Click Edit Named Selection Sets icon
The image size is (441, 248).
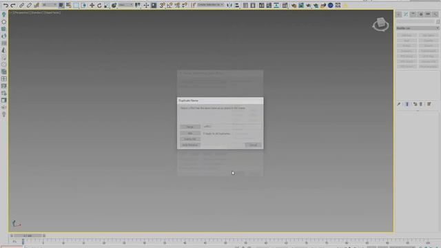click(193, 6)
